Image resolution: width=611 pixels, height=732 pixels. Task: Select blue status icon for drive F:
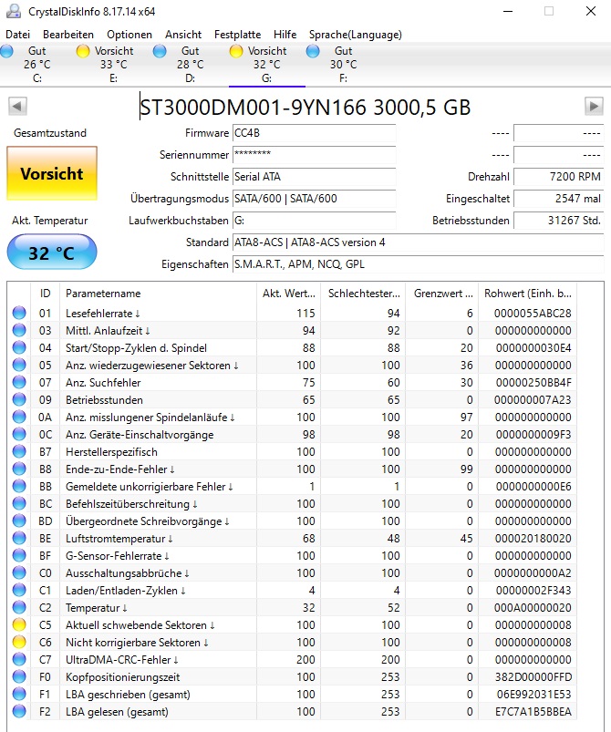[313, 51]
